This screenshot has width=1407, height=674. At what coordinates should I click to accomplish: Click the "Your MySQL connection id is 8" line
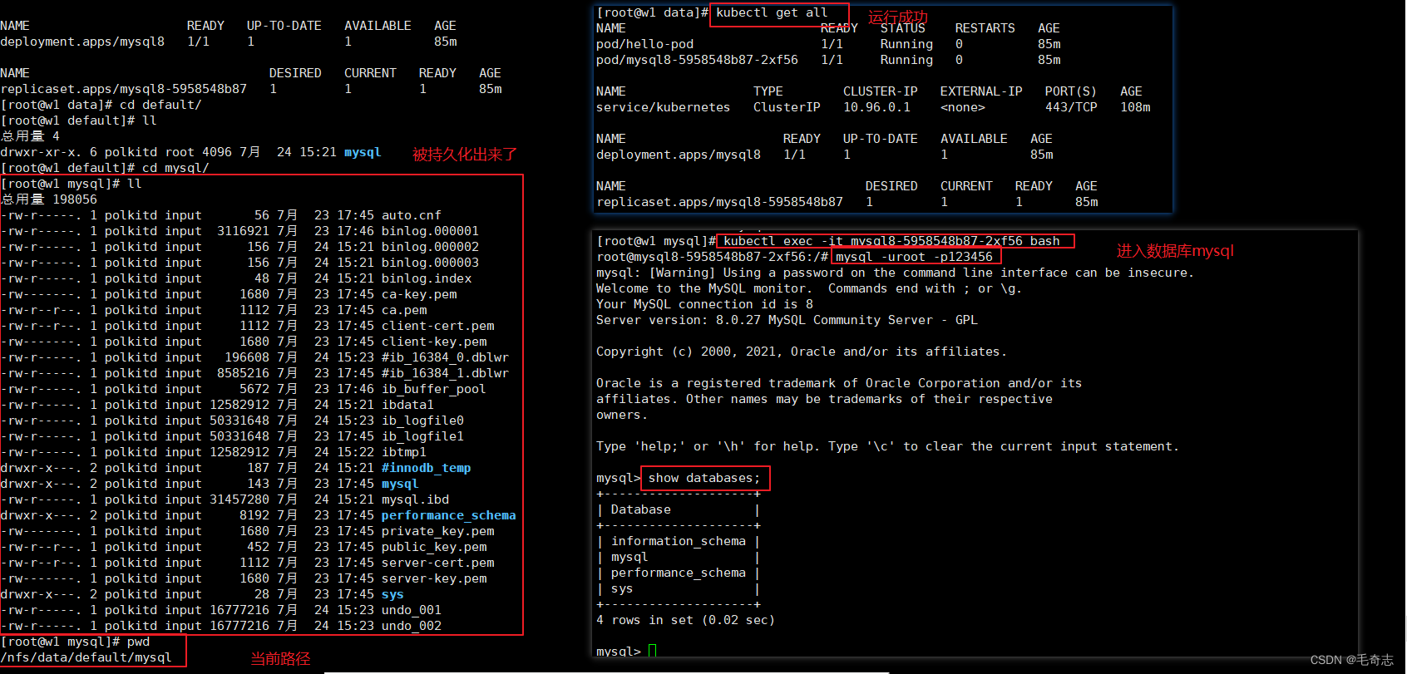(704, 304)
